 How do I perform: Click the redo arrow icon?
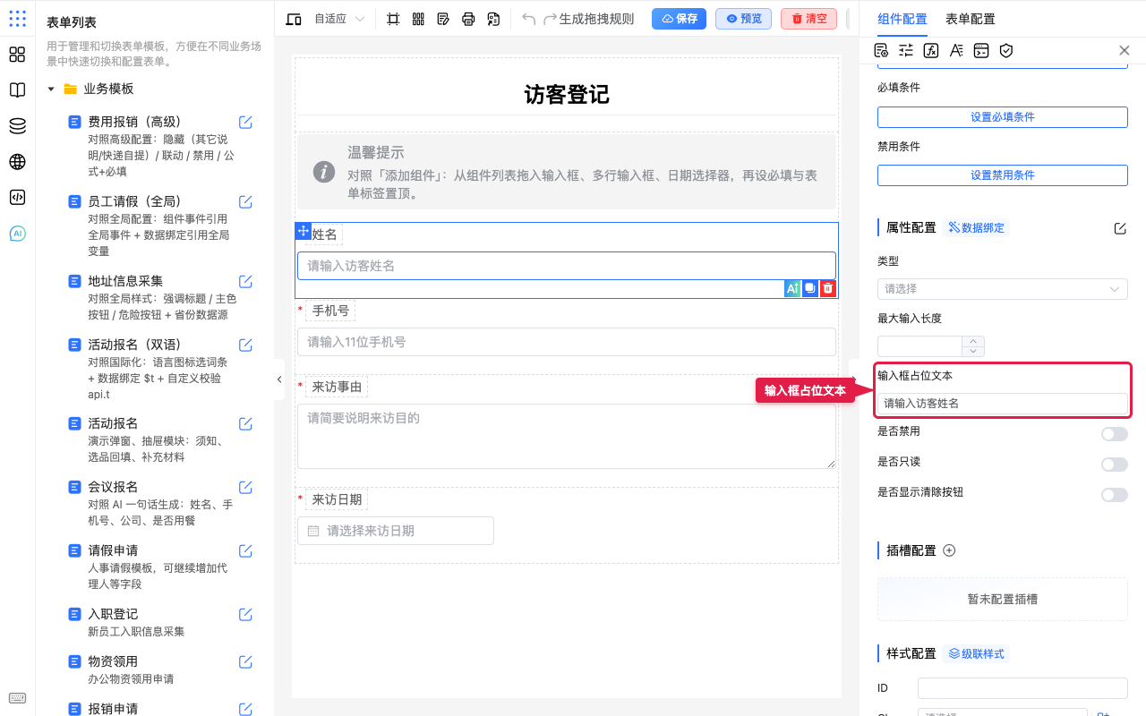click(x=551, y=19)
